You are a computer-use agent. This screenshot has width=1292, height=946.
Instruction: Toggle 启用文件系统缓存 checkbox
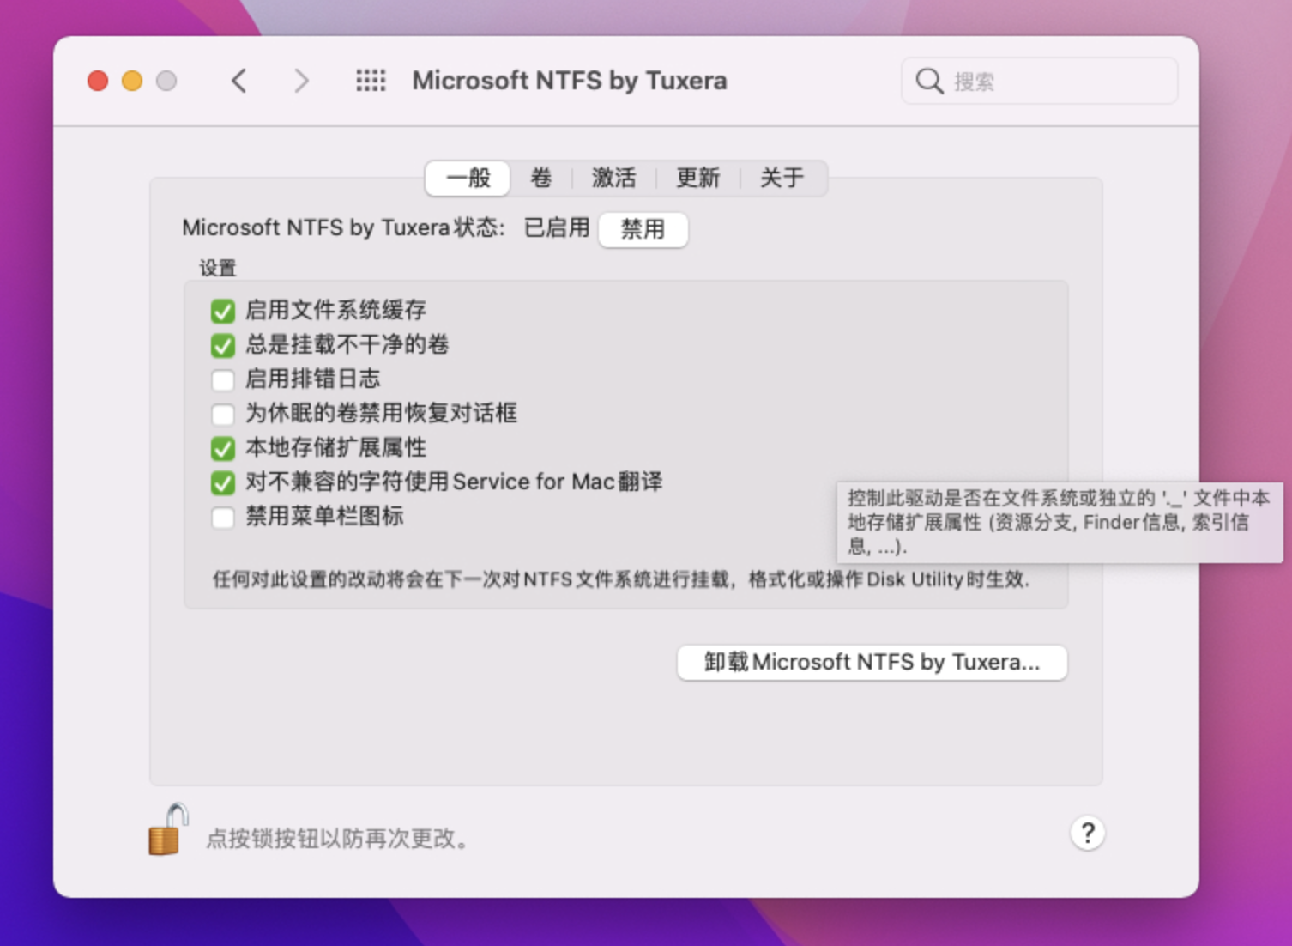coord(223,311)
